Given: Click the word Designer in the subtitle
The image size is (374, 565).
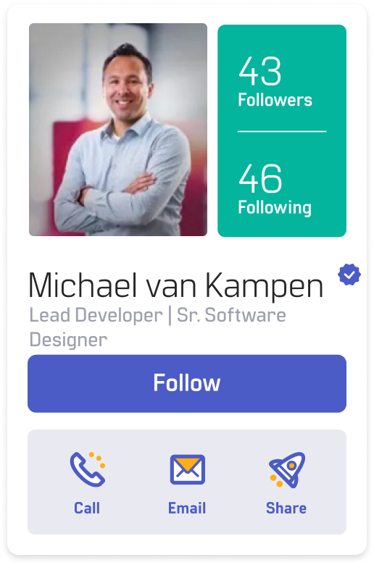Looking at the screenshot, I should pyautogui.click(x=68, y=340).
